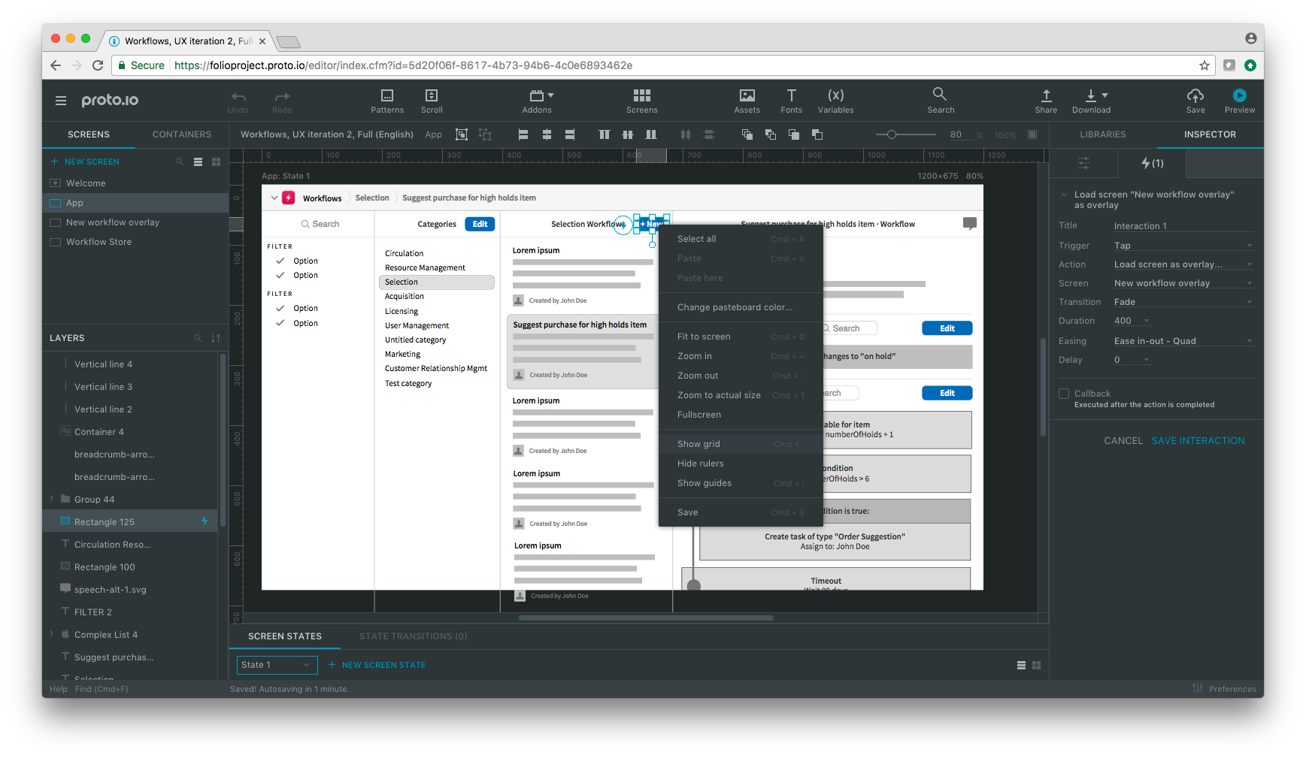Enable the Callback checkbox
The height and width of the screenshot is (758, 1306).
point(1064,394)
